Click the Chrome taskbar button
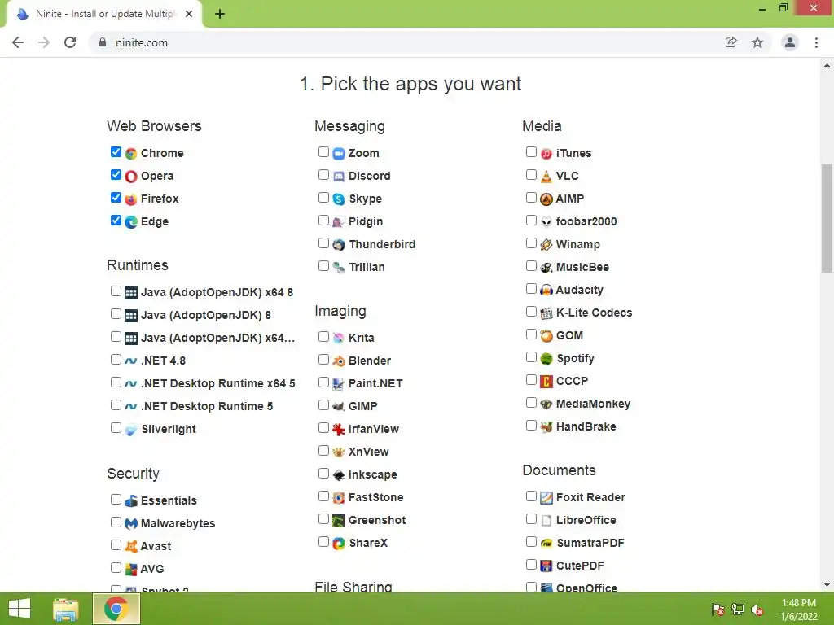Image resolution: width=834 pixels, height=625 pixels. pos(116,609)
